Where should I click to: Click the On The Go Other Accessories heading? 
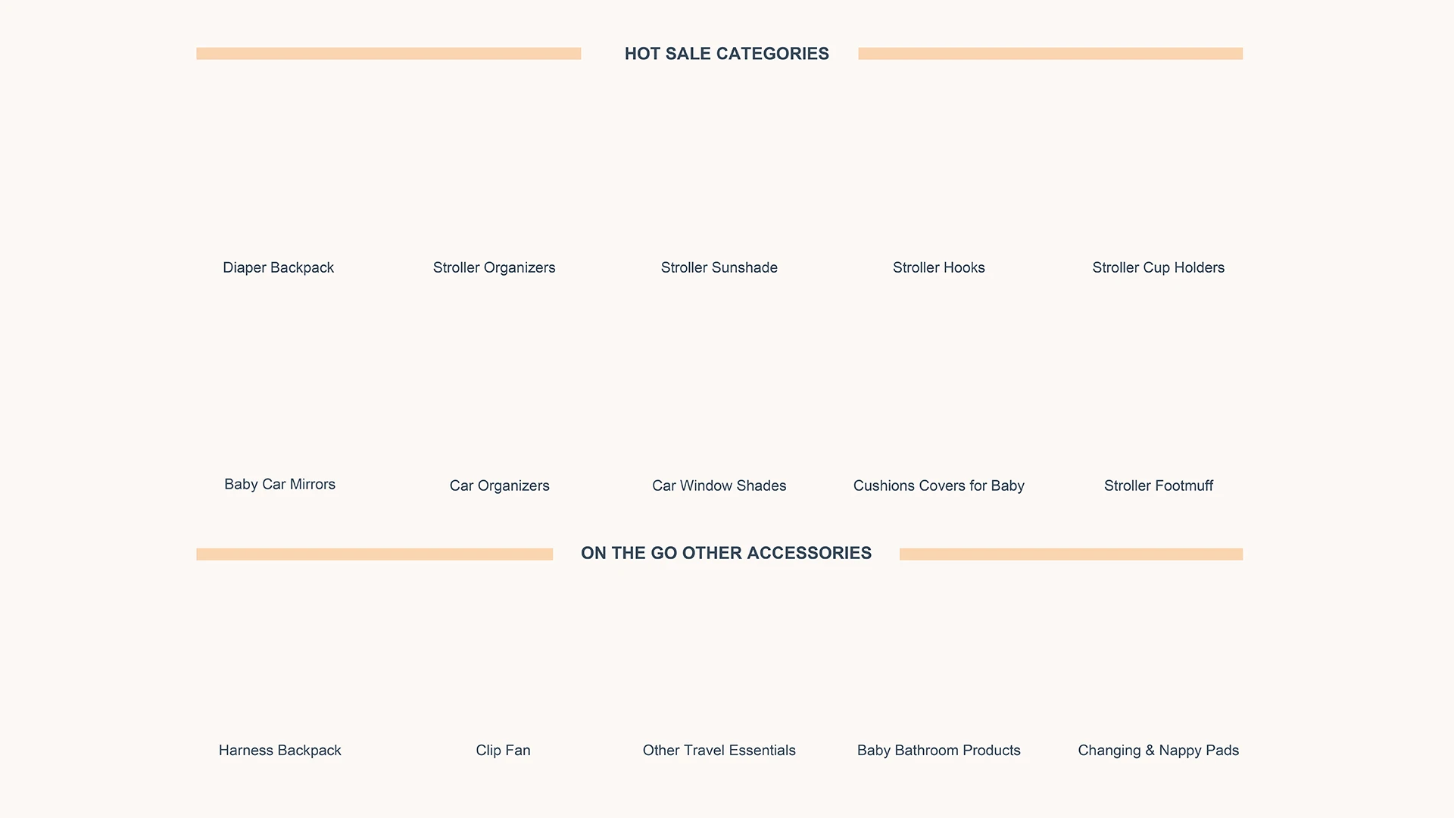726,553
